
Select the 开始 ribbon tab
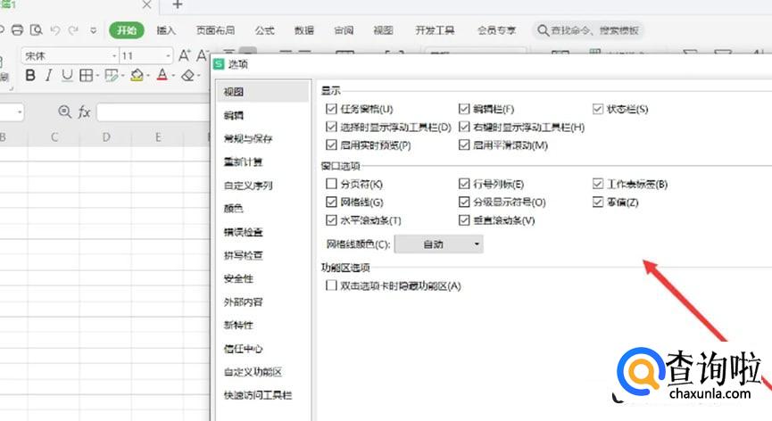pos(127,30)
